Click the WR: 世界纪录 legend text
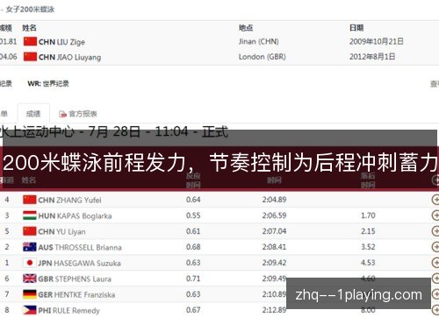 click(48, 84)
